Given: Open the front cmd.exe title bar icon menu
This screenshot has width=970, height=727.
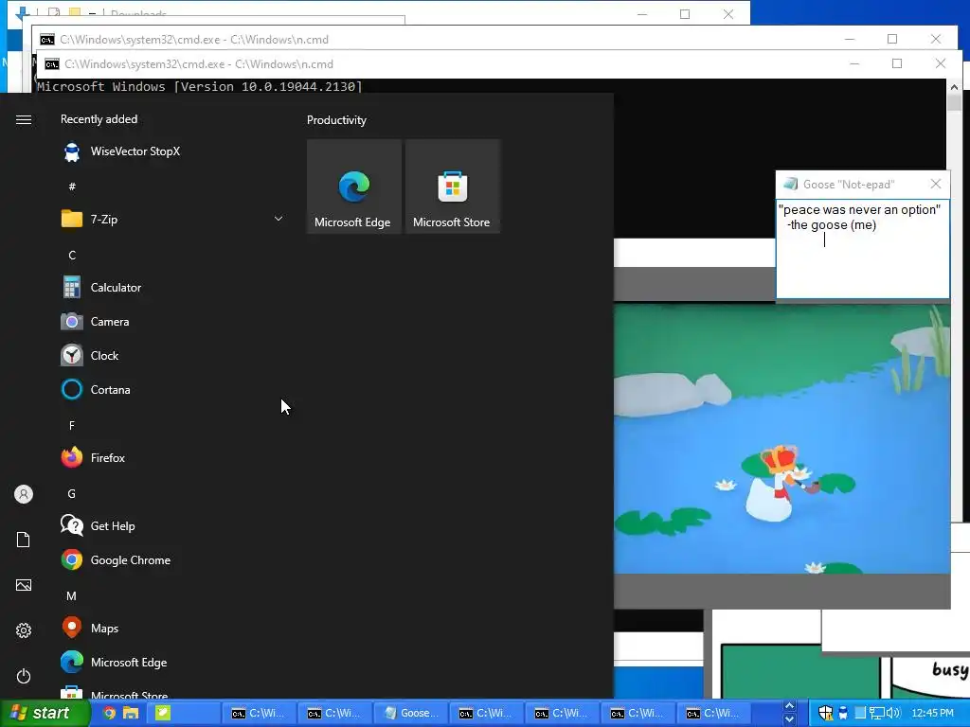Looking at the screenshot, I should (x=52, y=64).
